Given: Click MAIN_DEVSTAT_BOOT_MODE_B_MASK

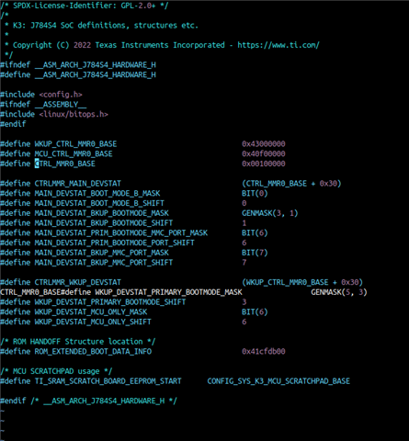Looking at the screenshot, I should point(97,193).
